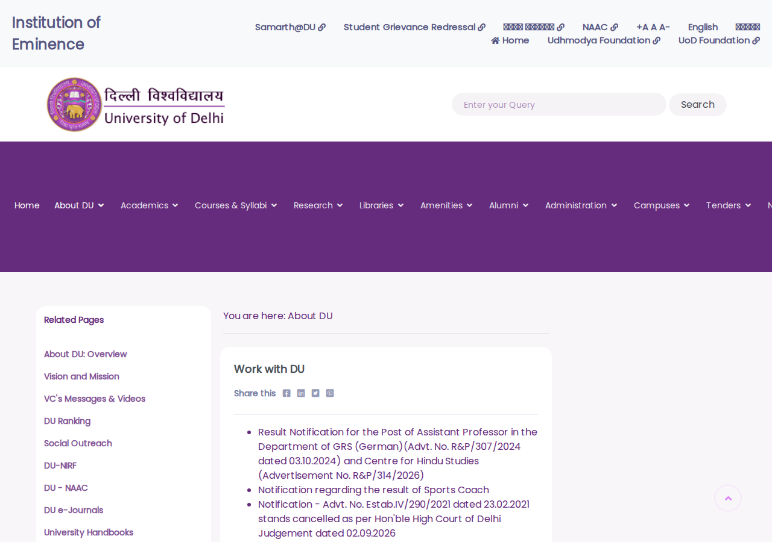Open About DU: Overview in Related Pages
The height and width of the screenshot is (542, 772).
[x=86, y=354]
